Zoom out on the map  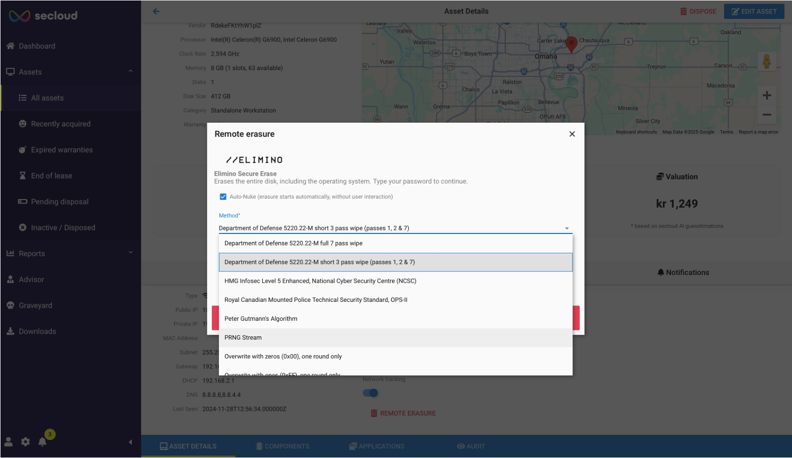767,115
